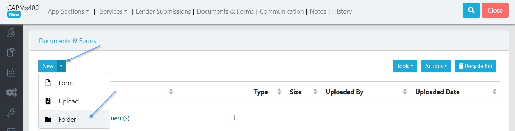The image size is (515, 131).
Task: Open the documents copy icon in sidebar
Action: click(x=11, y=52)
